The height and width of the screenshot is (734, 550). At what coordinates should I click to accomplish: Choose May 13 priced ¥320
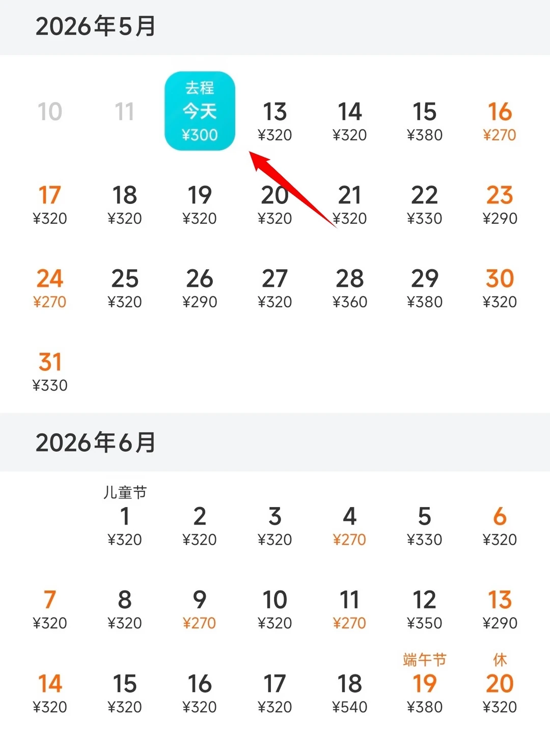pos(274,121)
